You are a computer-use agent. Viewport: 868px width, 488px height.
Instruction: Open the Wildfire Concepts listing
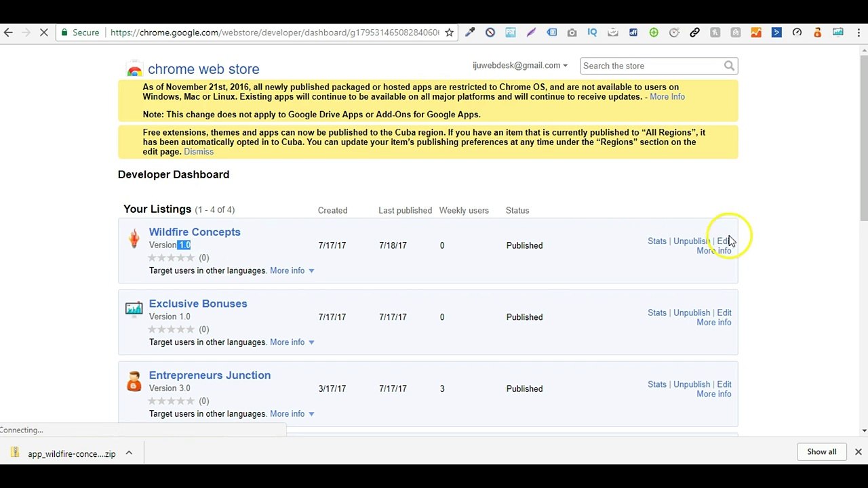(x=195, y=232)
